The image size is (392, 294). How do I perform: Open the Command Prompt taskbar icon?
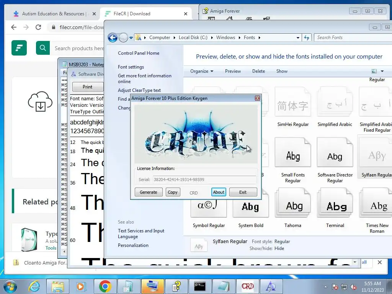[x=200, y=286]
